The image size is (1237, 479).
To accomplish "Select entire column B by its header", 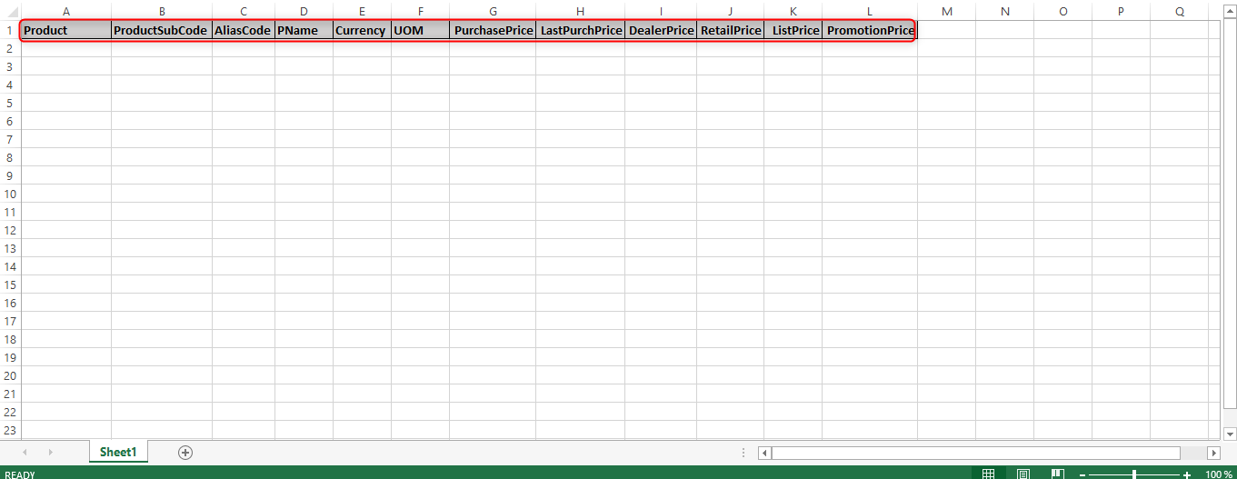I will (162, 11).
